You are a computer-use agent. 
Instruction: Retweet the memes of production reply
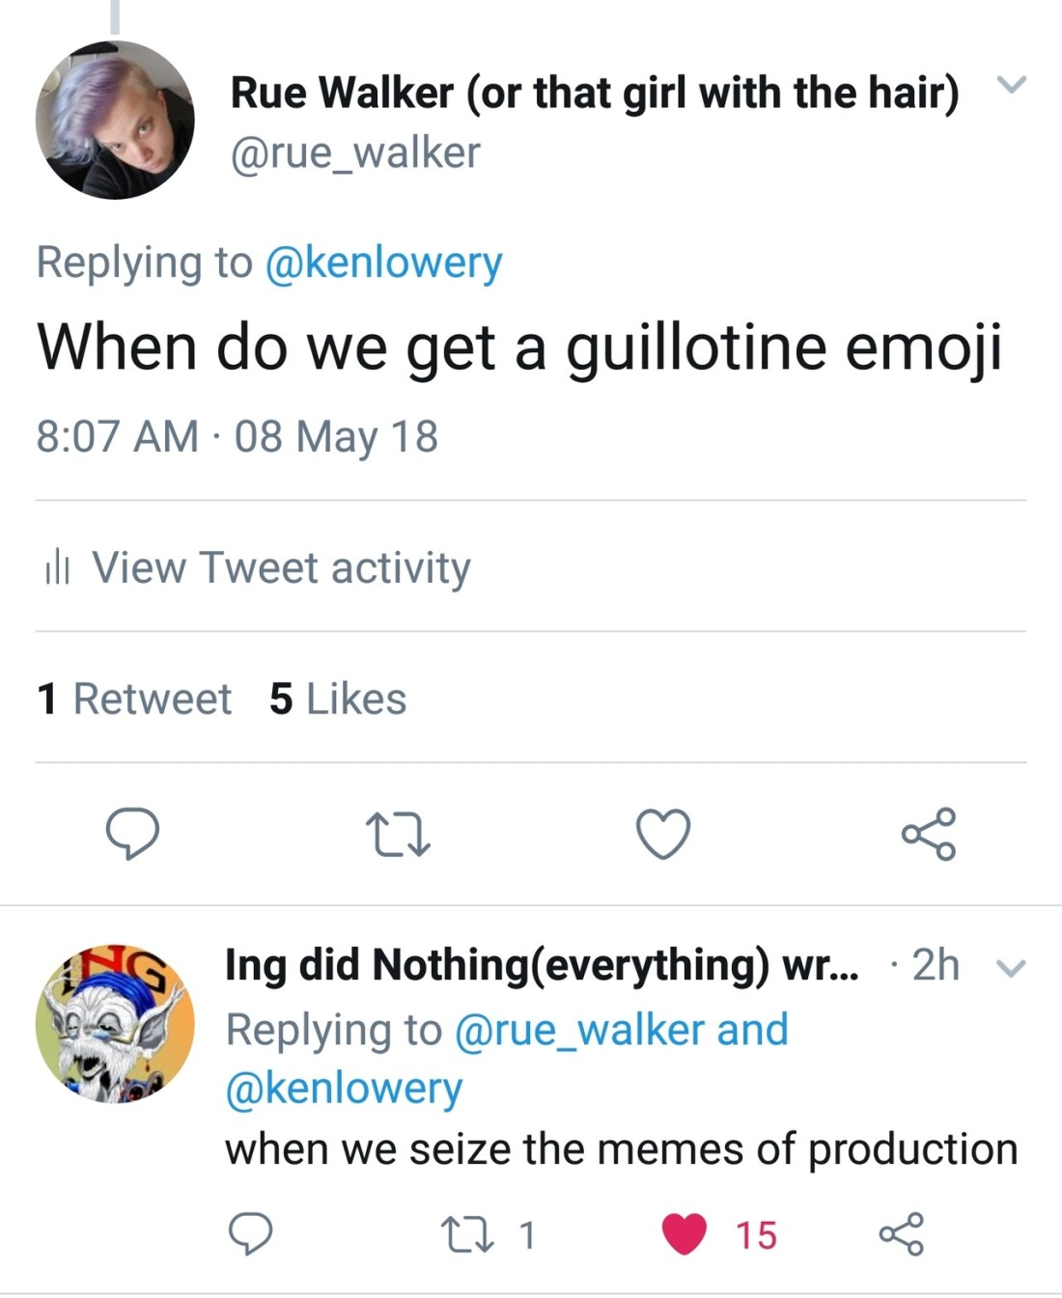coord(467,1234)
